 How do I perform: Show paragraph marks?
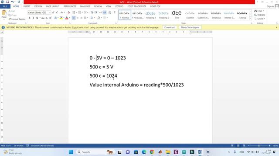(x=115, y=13)
